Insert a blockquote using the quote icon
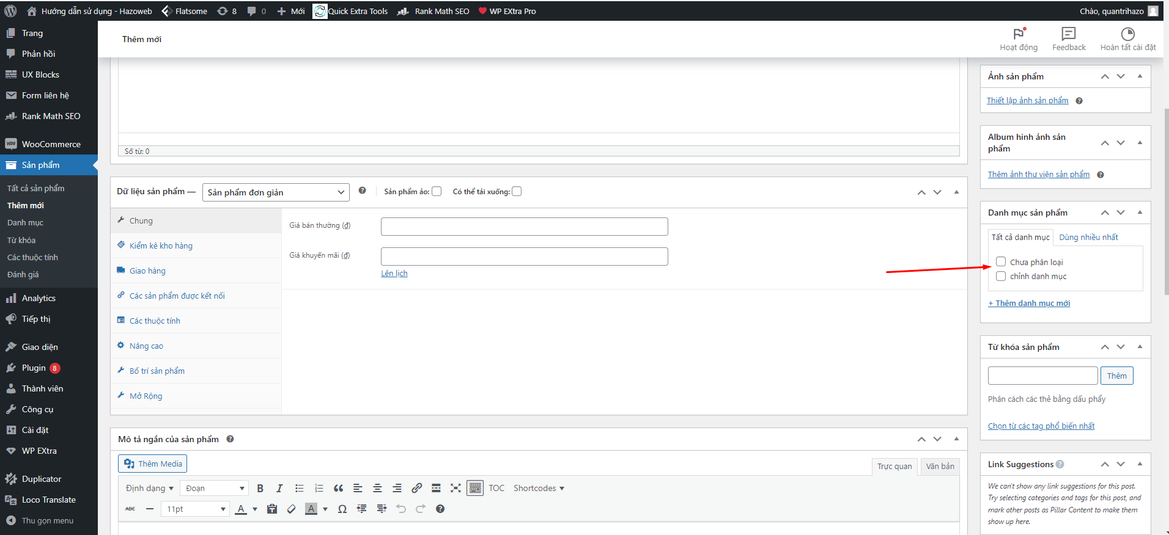The width and height of the screenshot is (1169, 535). pyautogui.click(x=338, y=488)
